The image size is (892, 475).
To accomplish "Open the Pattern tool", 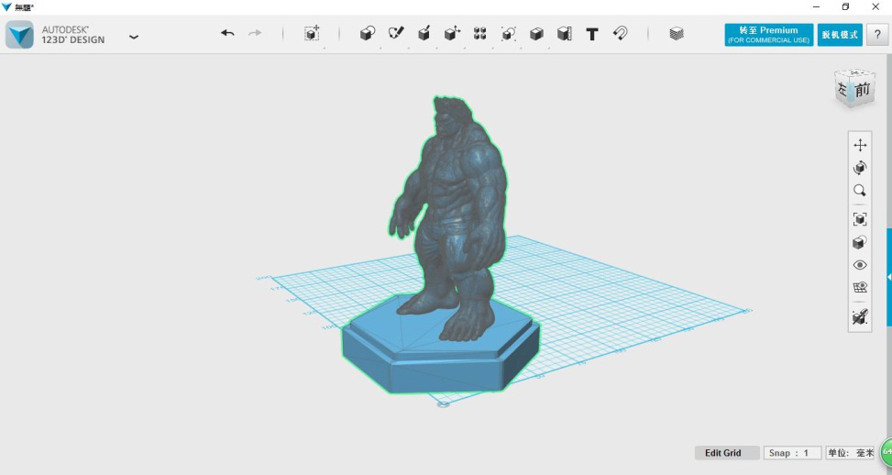I will (x=479, y=34).
